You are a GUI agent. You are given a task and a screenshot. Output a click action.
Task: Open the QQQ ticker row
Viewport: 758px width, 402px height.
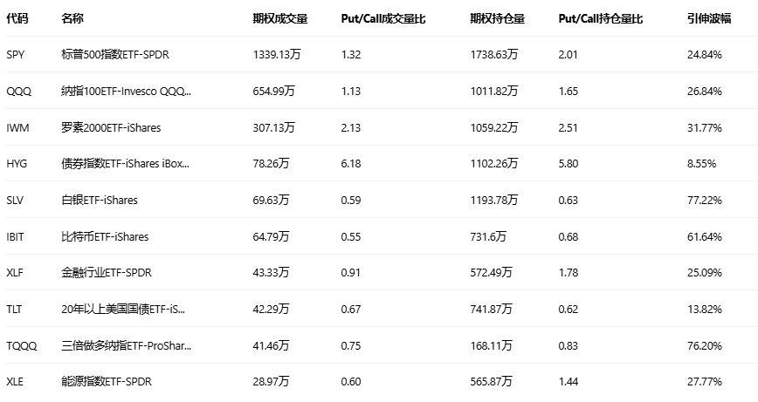click(x=18, y=91)
